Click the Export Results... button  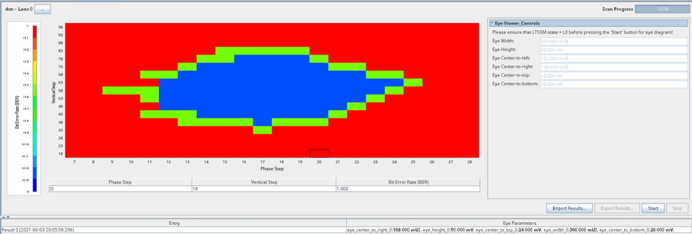617,208
